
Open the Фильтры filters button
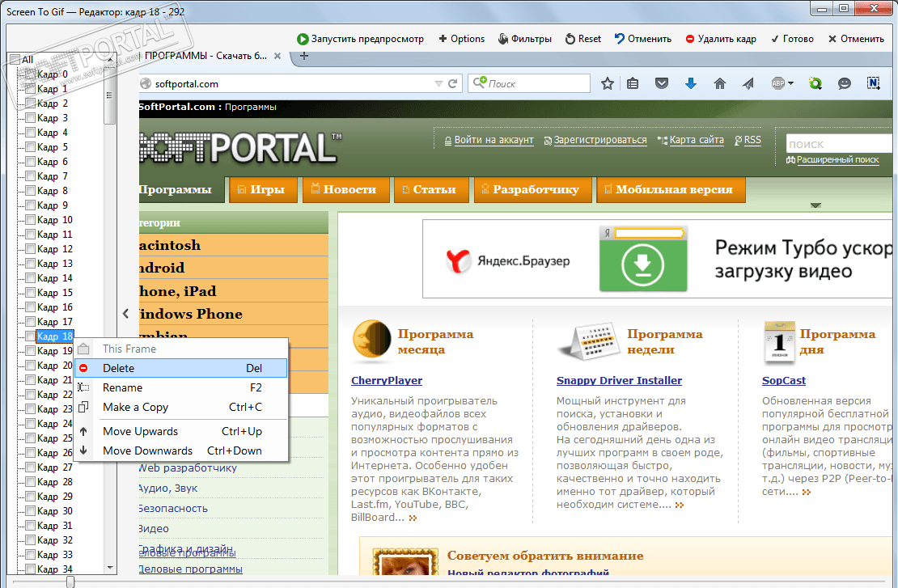[524, 39]
